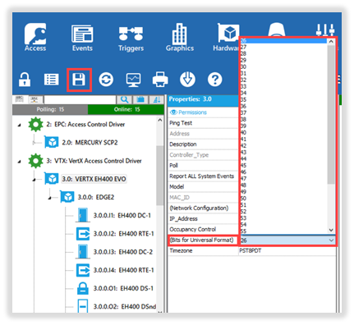Click the exit arrow icon of 3.0.0.I4

[83, 270]
